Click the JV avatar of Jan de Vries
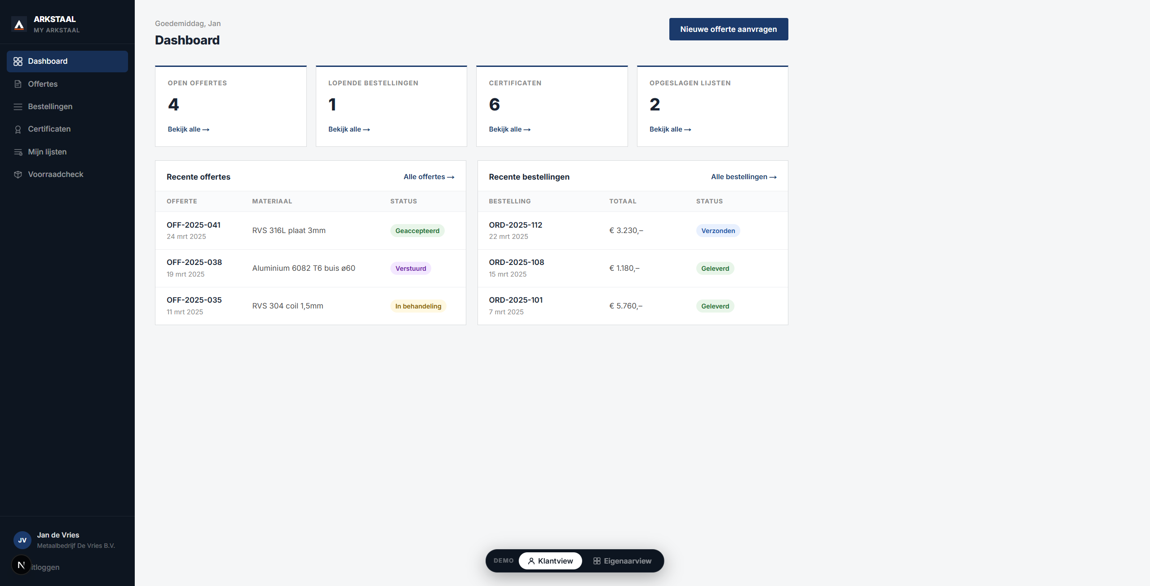Viewport: 1150px width, 586px height. point(22,540)
